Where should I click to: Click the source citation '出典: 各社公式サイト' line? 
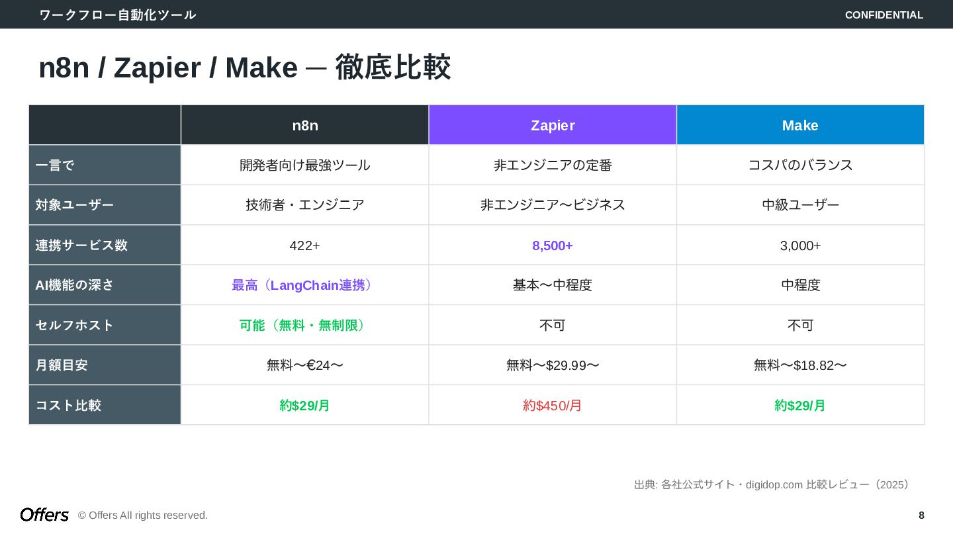click(773, 484)
